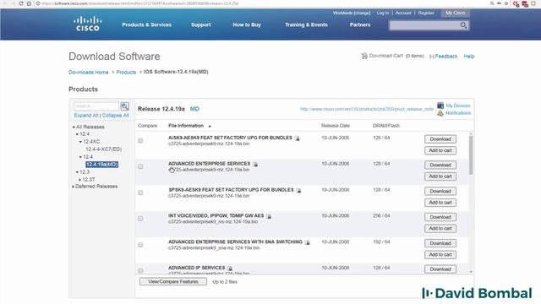Image resolution: width=541 pixels, height=304 pixels.
Task: Download SPSK9-AESK9 FEAT SET image
Action: click(x=440, y=191)
